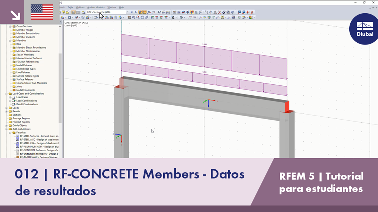The image size is (378, 212).
Task: Click the red X cross icon in the top toolbar
Action: (220, 12)
